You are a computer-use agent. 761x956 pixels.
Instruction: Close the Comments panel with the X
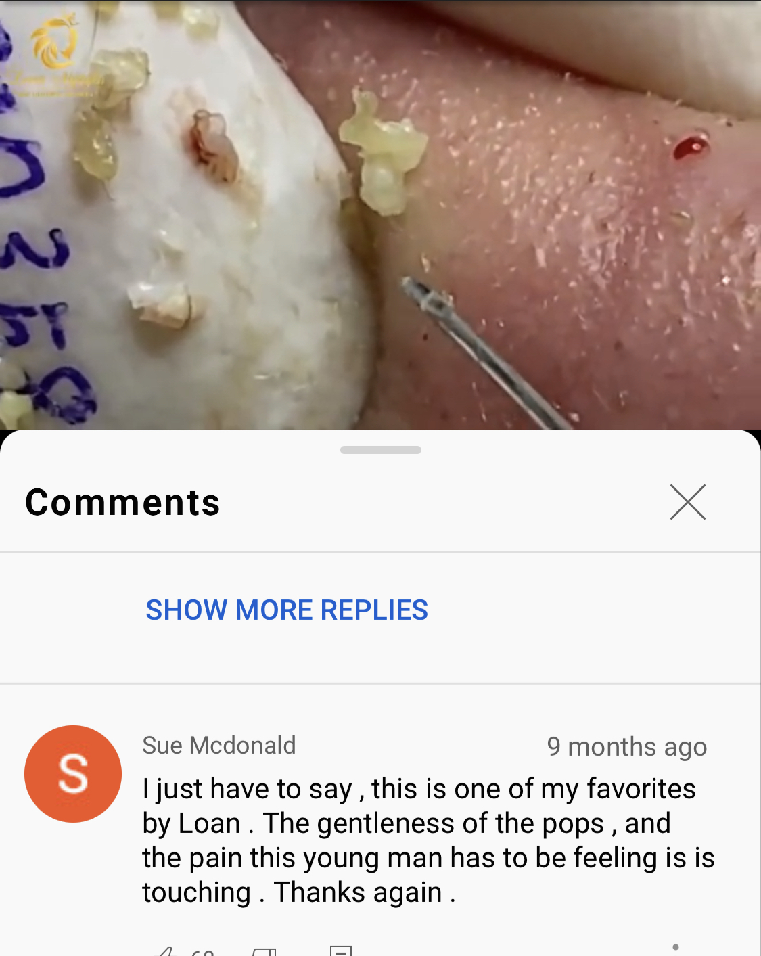pyautogui.click(x=688, y=502)
